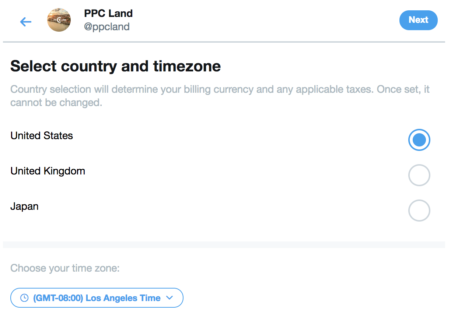The height and width of the screenshot is (318, 451).
Task: Expand the timezone dropdown chevron
Action: tap(169, 298)
